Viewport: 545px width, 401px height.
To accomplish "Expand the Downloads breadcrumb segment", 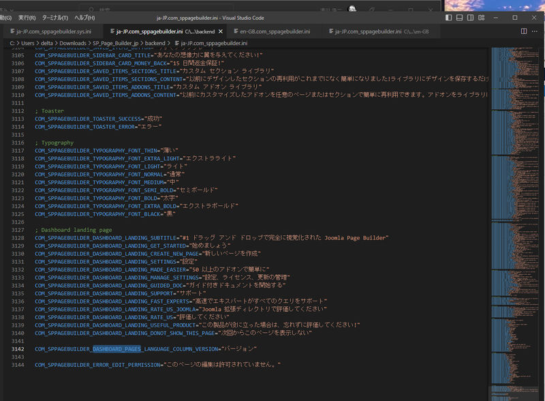I will [72, 43].
